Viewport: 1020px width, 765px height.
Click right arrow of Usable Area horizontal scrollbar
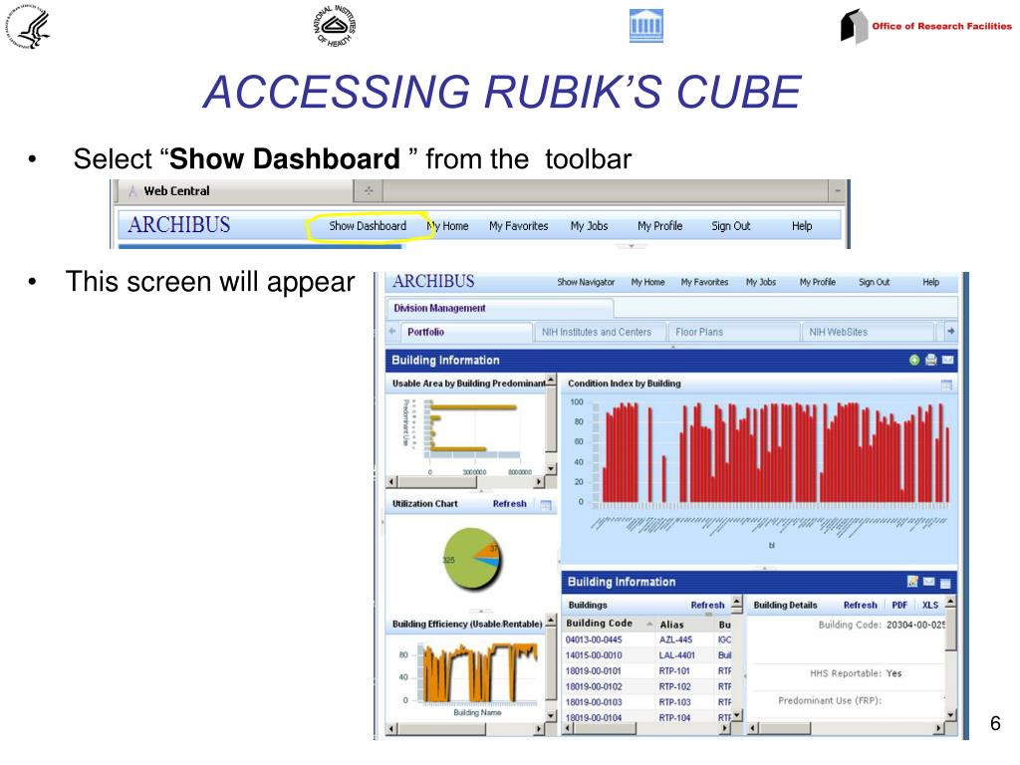tap(538, 482)
